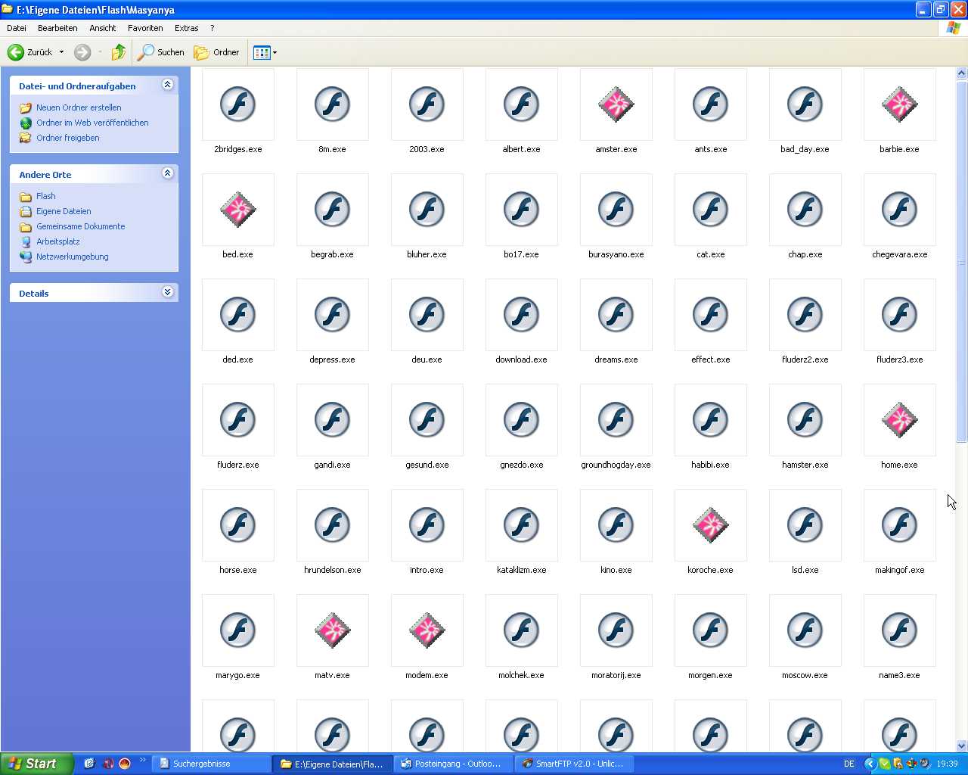Select the file name marygo.exe
This screenshot has height=775, width=968.
(238, 675)
